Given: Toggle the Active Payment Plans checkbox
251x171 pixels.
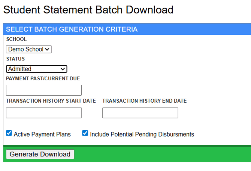Looking at the screenshot, I should coord(9,133).
